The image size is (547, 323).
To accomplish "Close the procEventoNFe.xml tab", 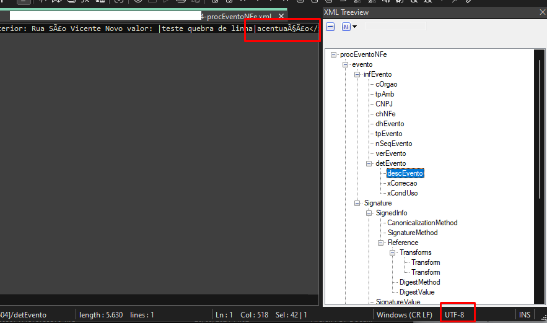I will tap(281, 16).
